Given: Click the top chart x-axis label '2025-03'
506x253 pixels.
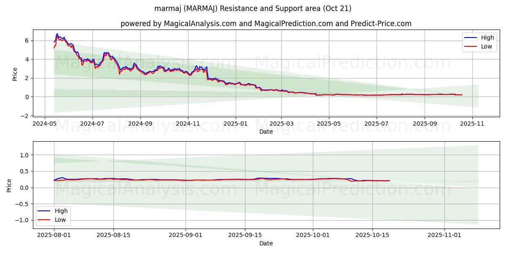Looking at the screenshot, I should [281, 124].
